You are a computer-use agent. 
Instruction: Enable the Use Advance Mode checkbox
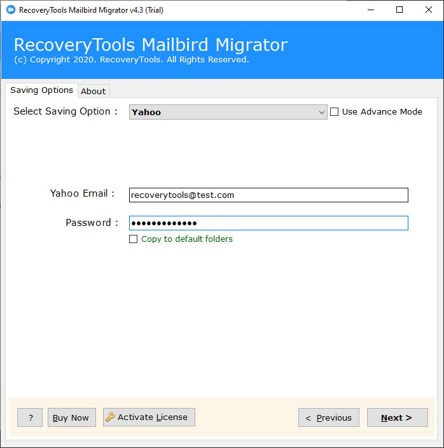pyautogui.click(x=334, y=112)
